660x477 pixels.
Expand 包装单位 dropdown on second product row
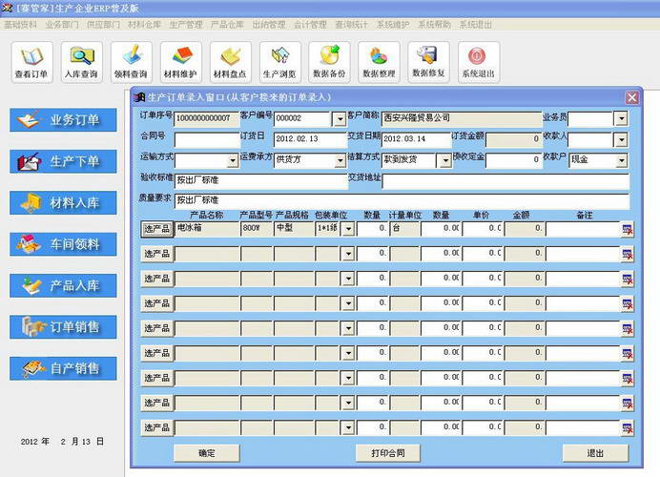pos(348,254)
